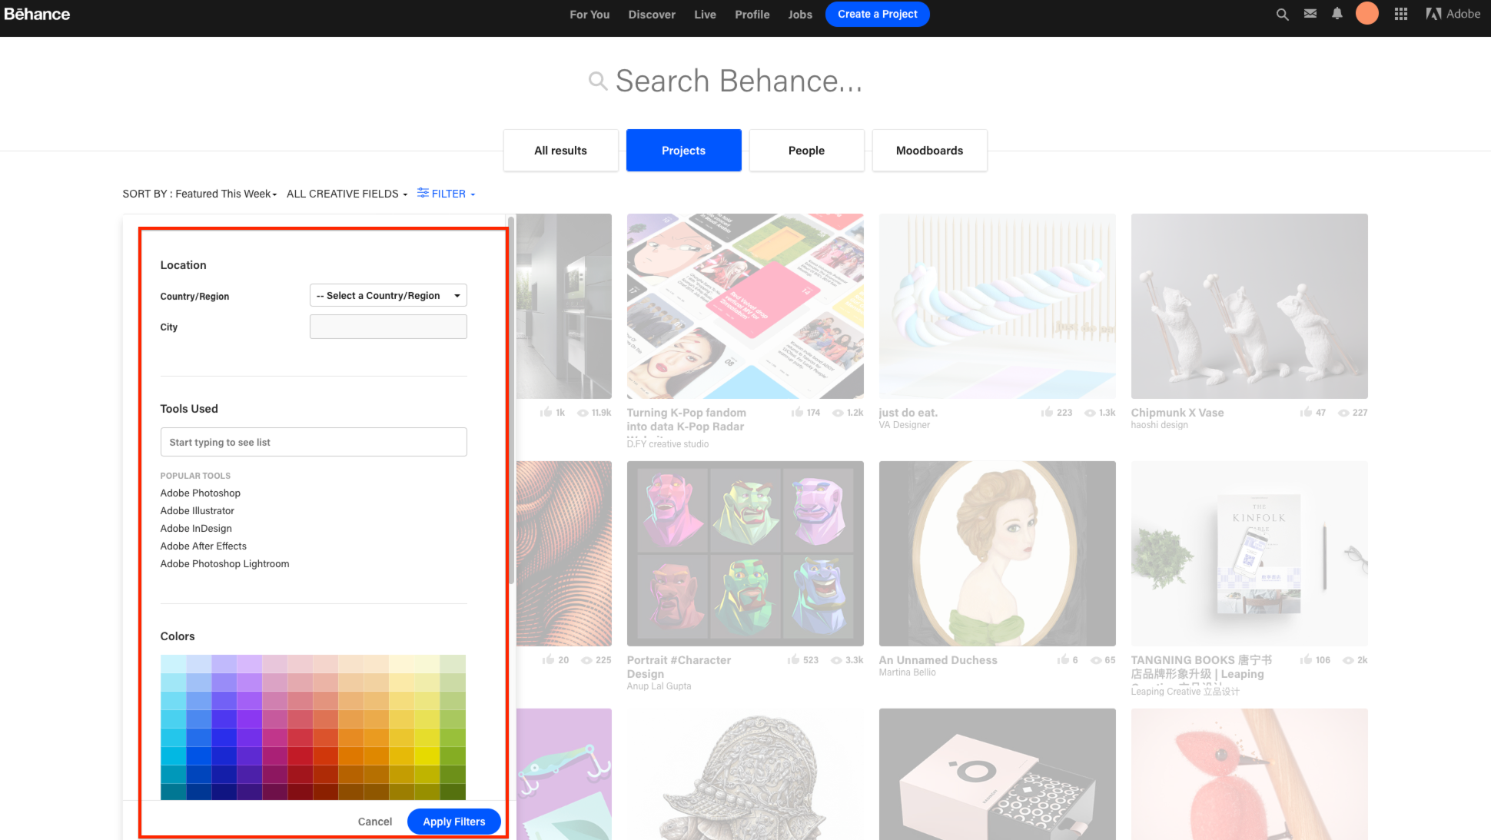The height and width of the screenshot is (840, 1491).
Task: Open Turning K-Pop fandom project thumbnail
Action: point(745,306)
